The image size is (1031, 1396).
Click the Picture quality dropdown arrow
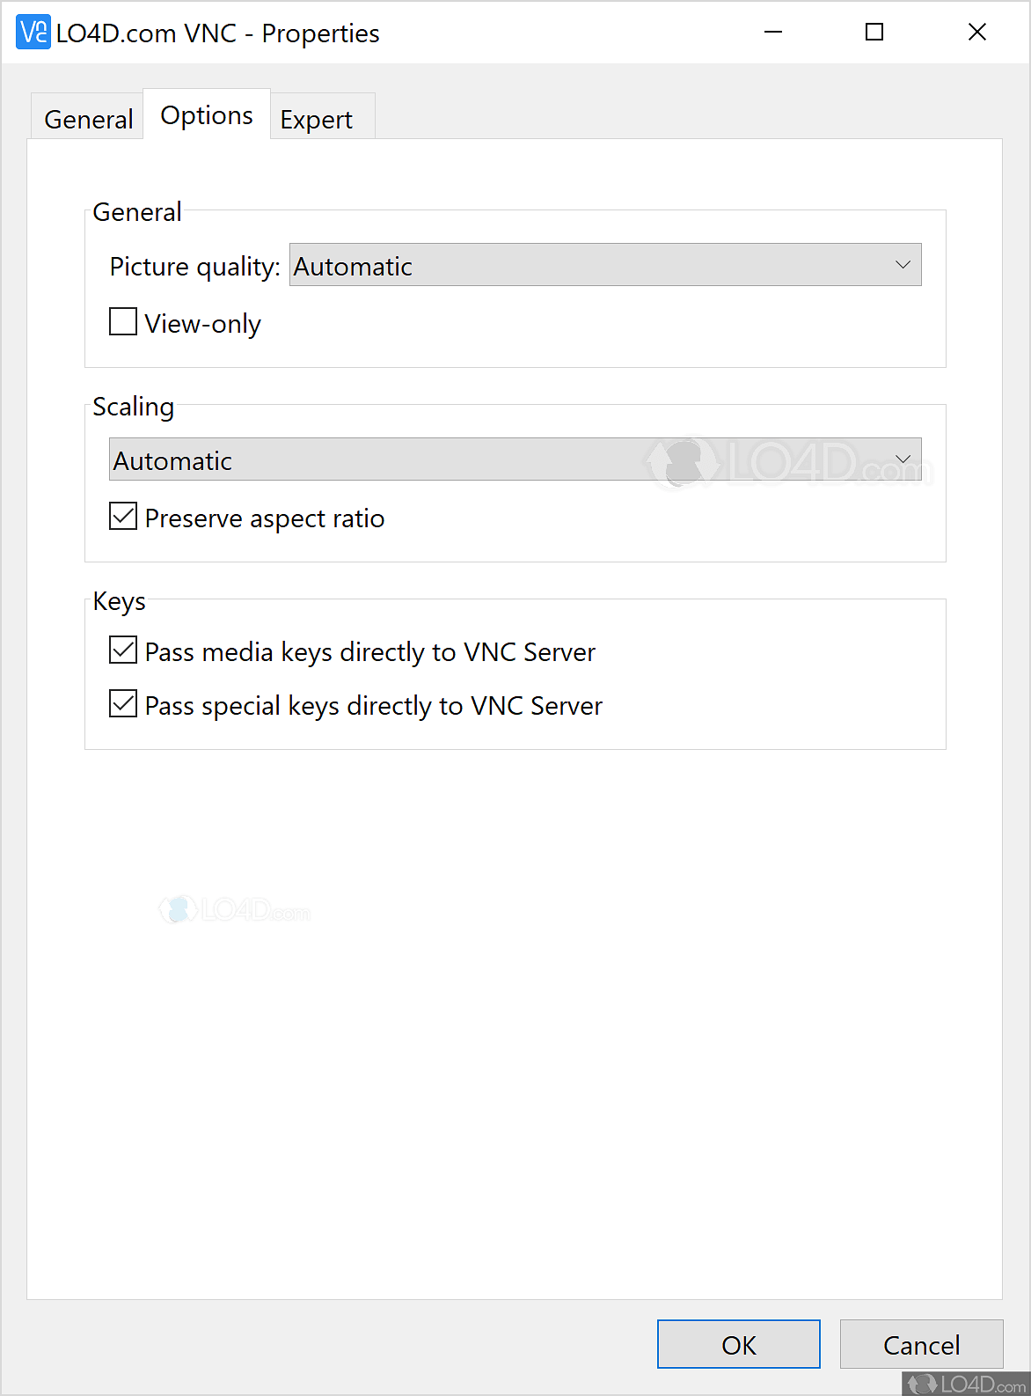[903, 264]
